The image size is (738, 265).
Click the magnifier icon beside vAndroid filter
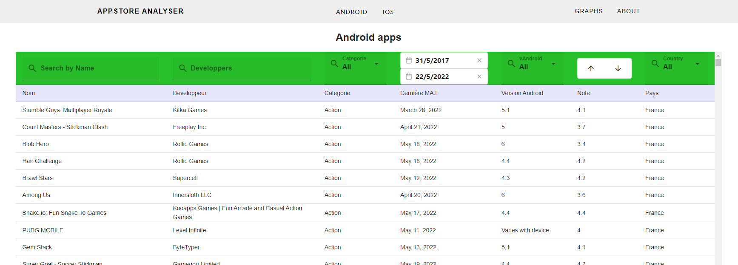pyautogui.click(x=512, y=63)
